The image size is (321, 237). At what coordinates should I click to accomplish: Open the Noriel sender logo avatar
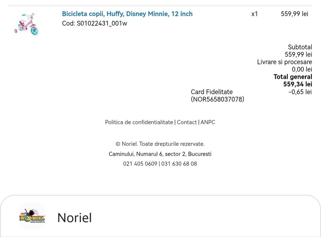[32, 216]
